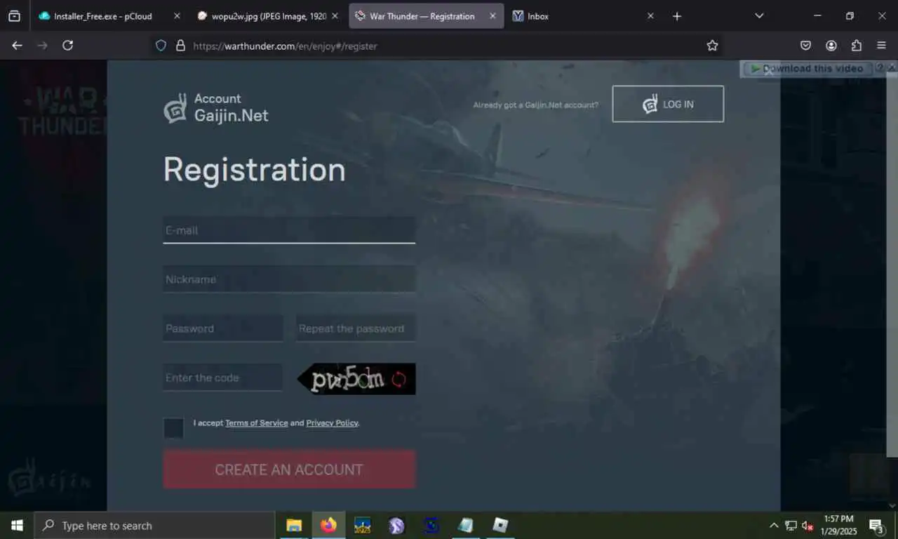Close the pCloud Installer_Free.exe tab

pyautogui.click(x=176, y=16)
